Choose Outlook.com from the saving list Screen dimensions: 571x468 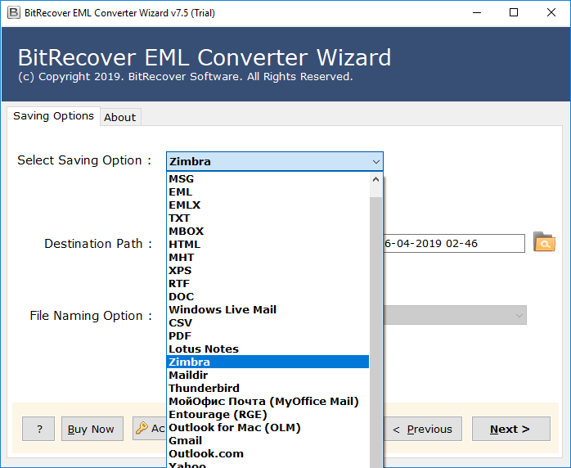click(x=268, y=454)
